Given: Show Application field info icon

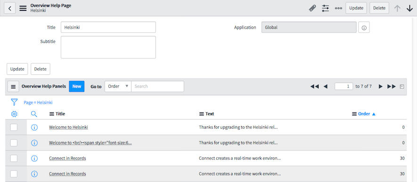Looking at the screenshot, I should (x=364, y=27).
